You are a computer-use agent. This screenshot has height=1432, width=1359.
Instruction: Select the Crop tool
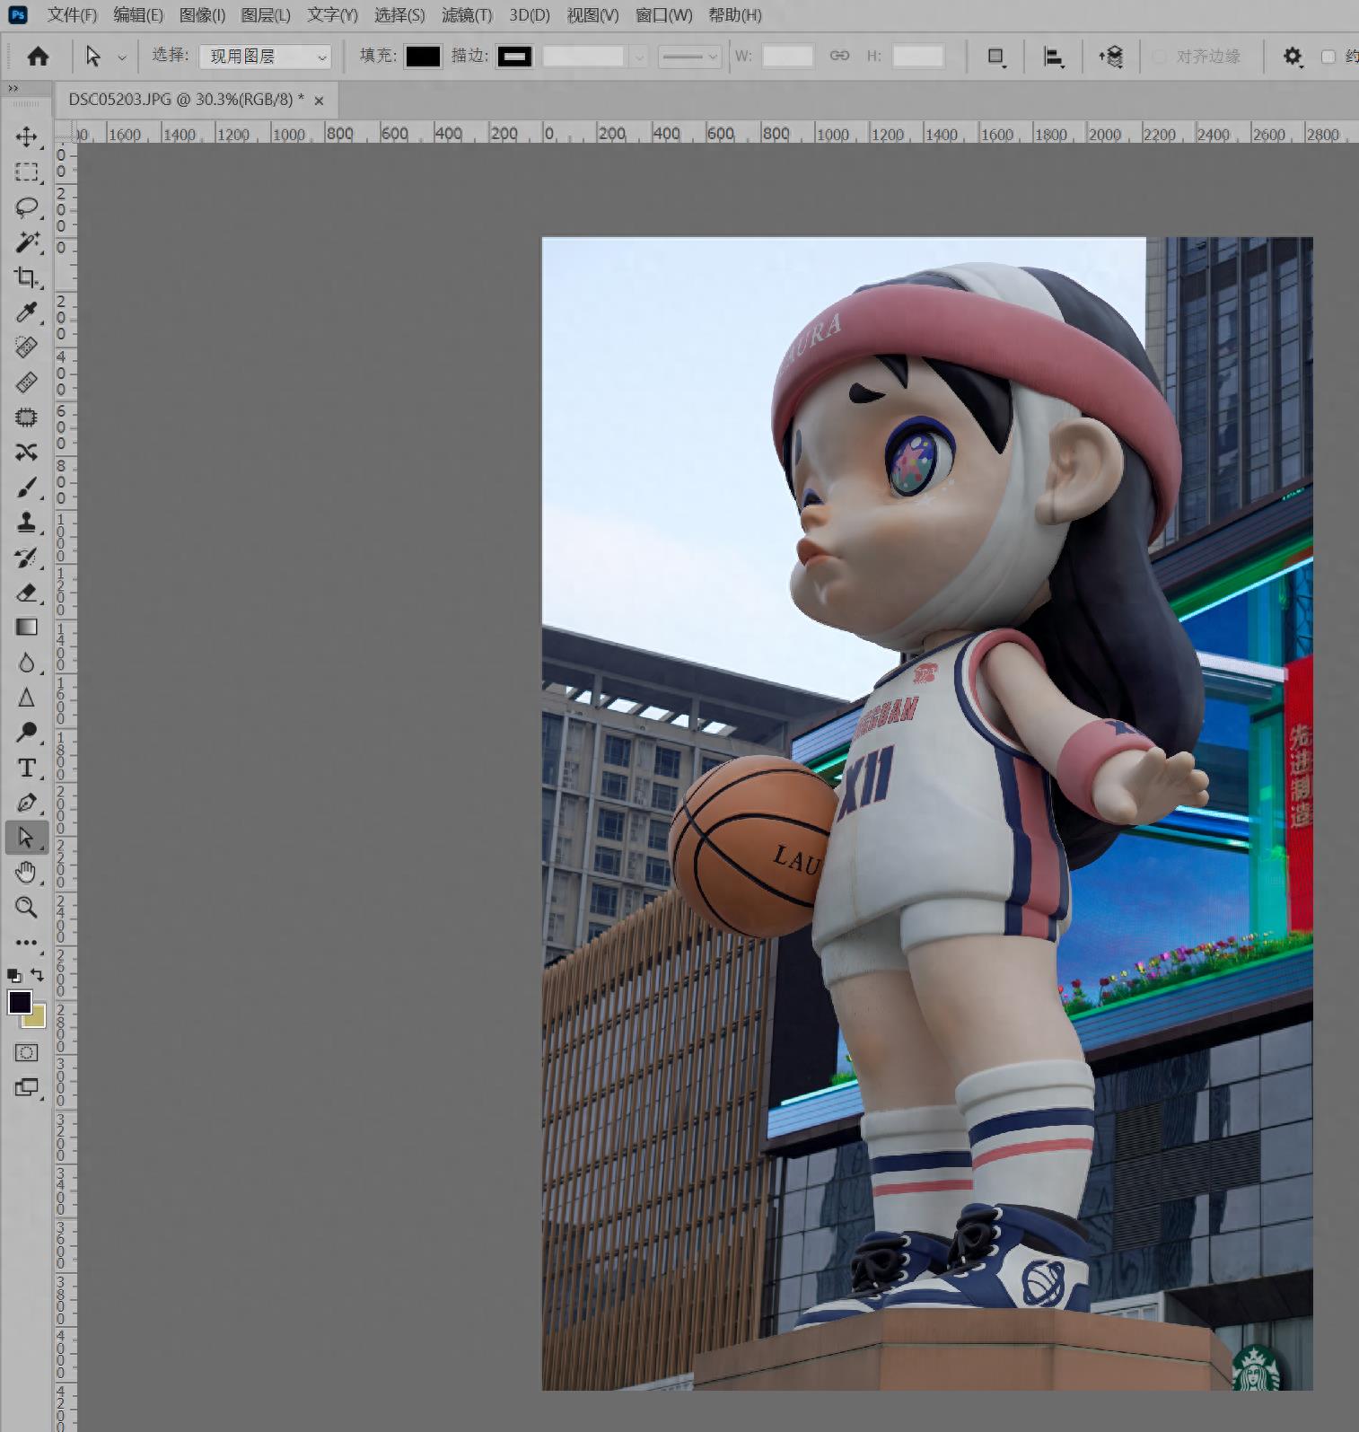click(x=26, y=277)
